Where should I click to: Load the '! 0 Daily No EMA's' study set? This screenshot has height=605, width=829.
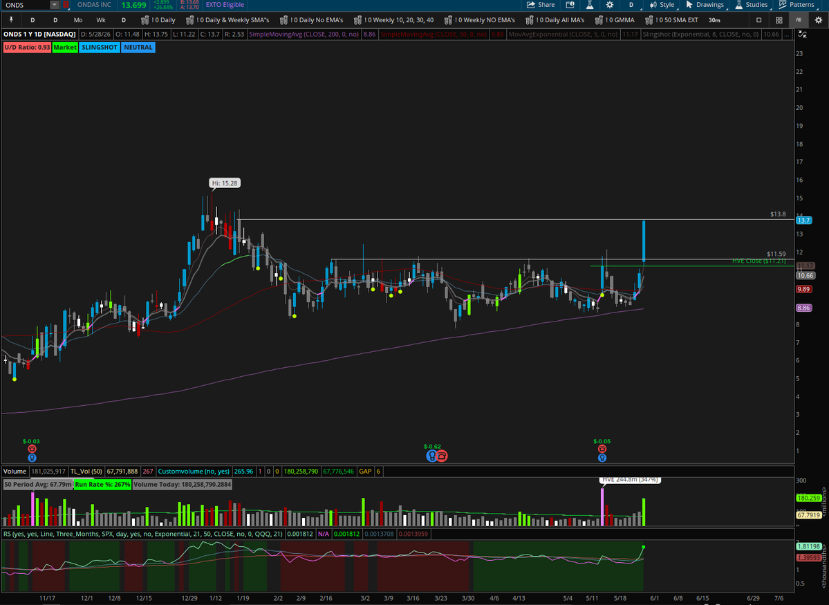311,20
